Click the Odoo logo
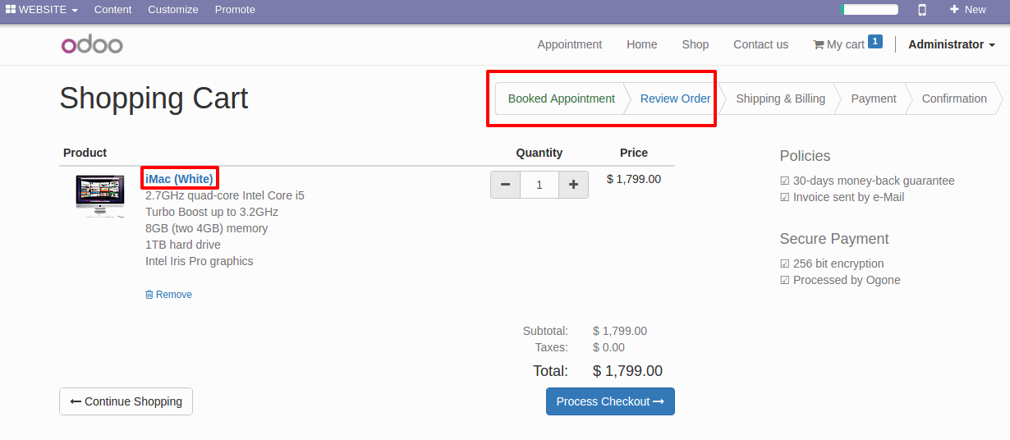 [x=92, y=44]
